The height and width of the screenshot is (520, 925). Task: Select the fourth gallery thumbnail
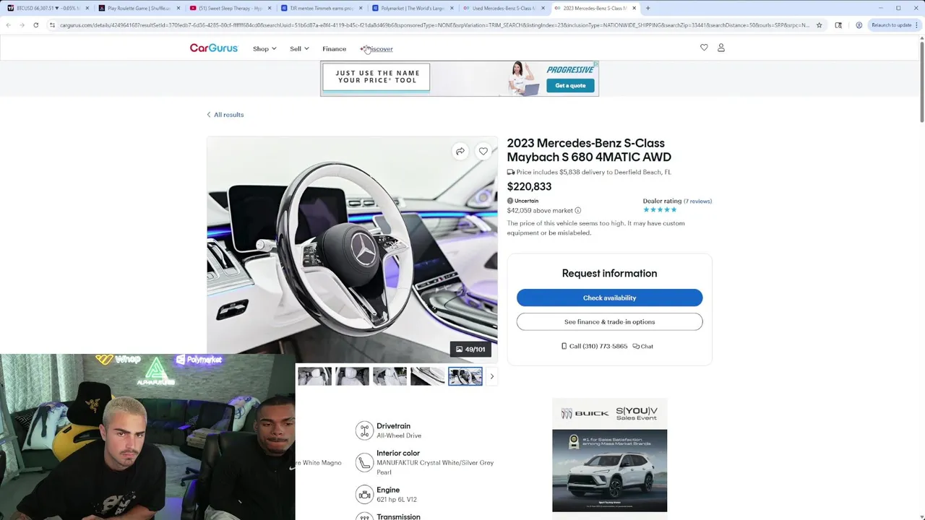[427, 376]
